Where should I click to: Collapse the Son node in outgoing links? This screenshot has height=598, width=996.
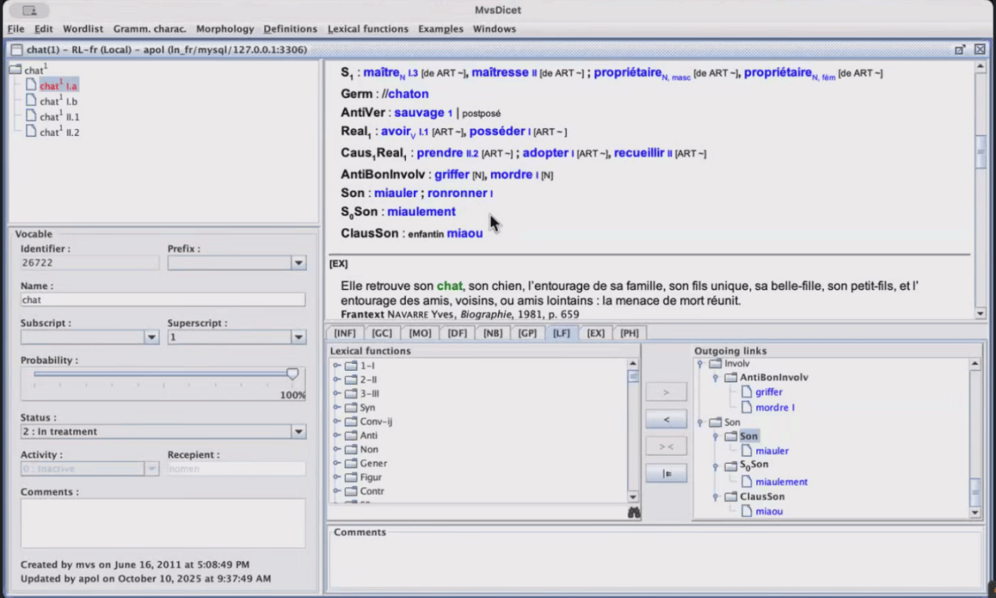coord(716,436)
